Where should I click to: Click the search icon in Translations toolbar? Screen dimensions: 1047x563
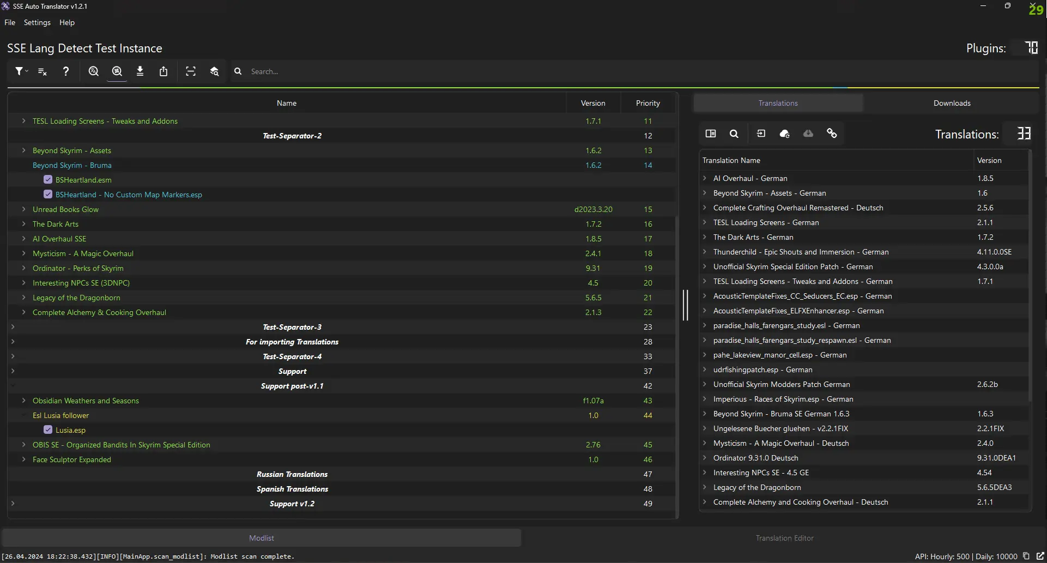[734, 134]
